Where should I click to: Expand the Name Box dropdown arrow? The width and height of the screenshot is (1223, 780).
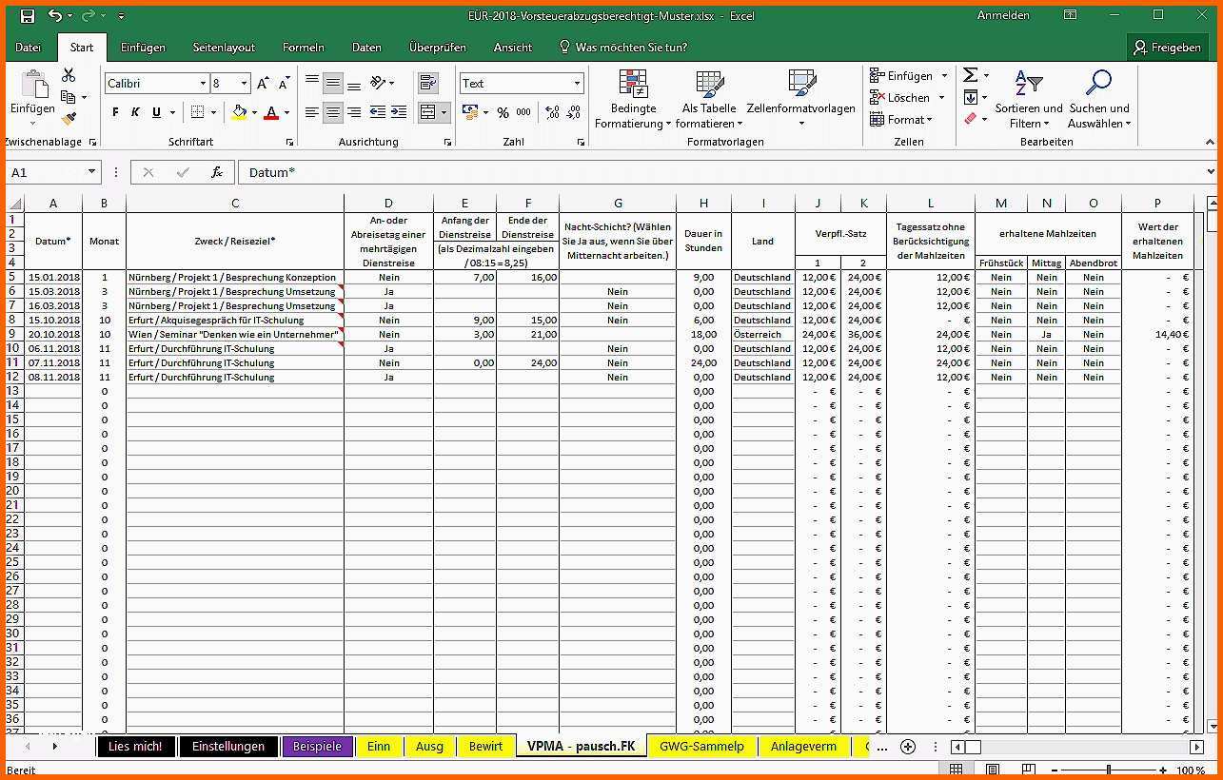(92, 172)
